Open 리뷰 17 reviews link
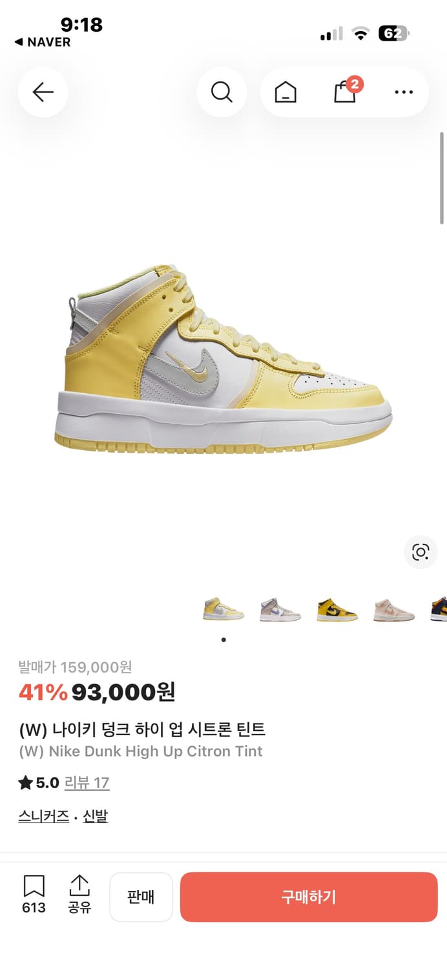The image size is (447, 970). [x=87, y=783]
